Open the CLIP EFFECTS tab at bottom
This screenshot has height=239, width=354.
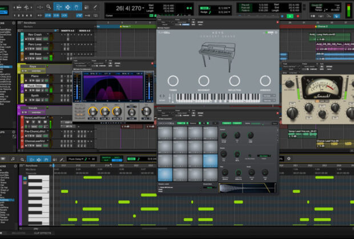coord(42,233)
